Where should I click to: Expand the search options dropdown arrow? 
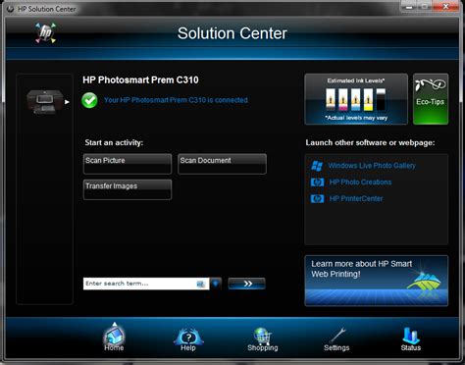(216, 284)
